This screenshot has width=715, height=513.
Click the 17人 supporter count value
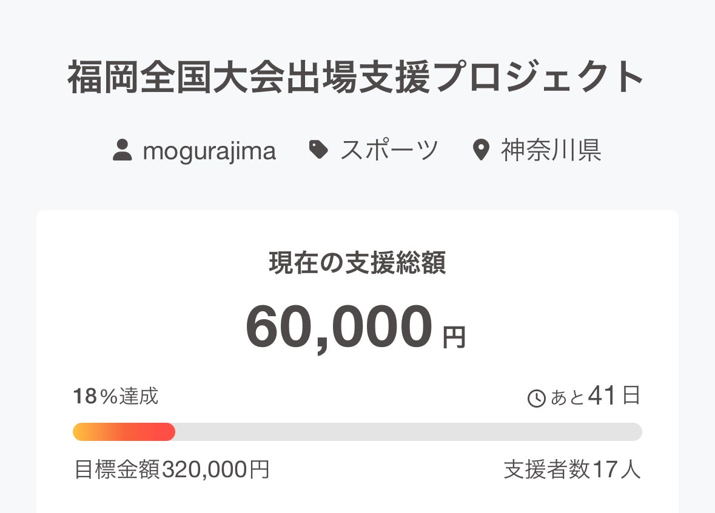tap(616, 470)
